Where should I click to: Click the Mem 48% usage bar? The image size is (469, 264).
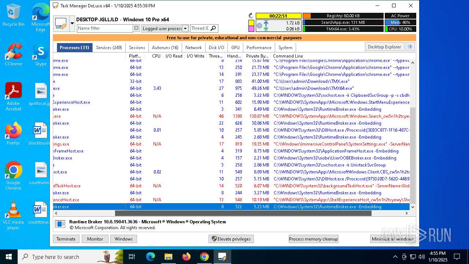click(400, 22)
